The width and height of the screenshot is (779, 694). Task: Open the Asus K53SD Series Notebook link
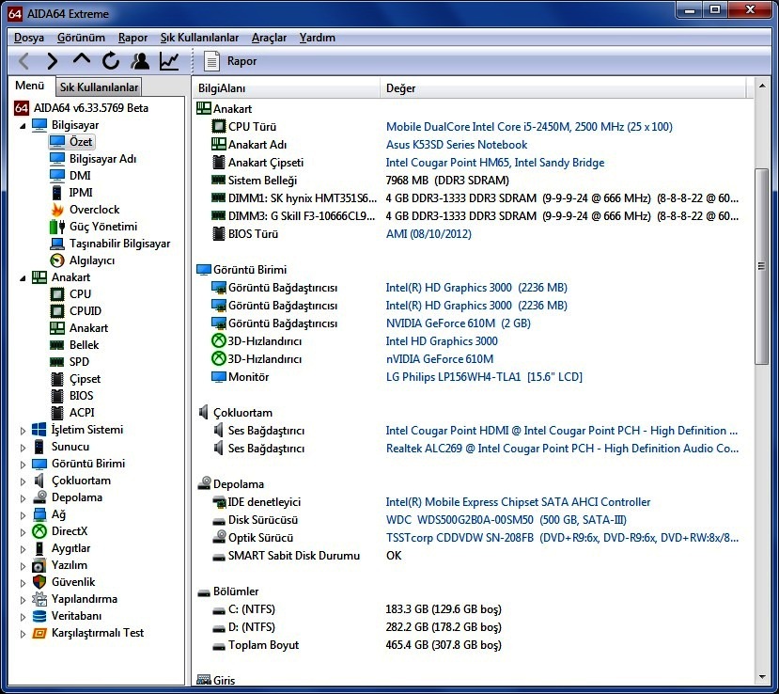pyautogui.click(x=457, y=145)
